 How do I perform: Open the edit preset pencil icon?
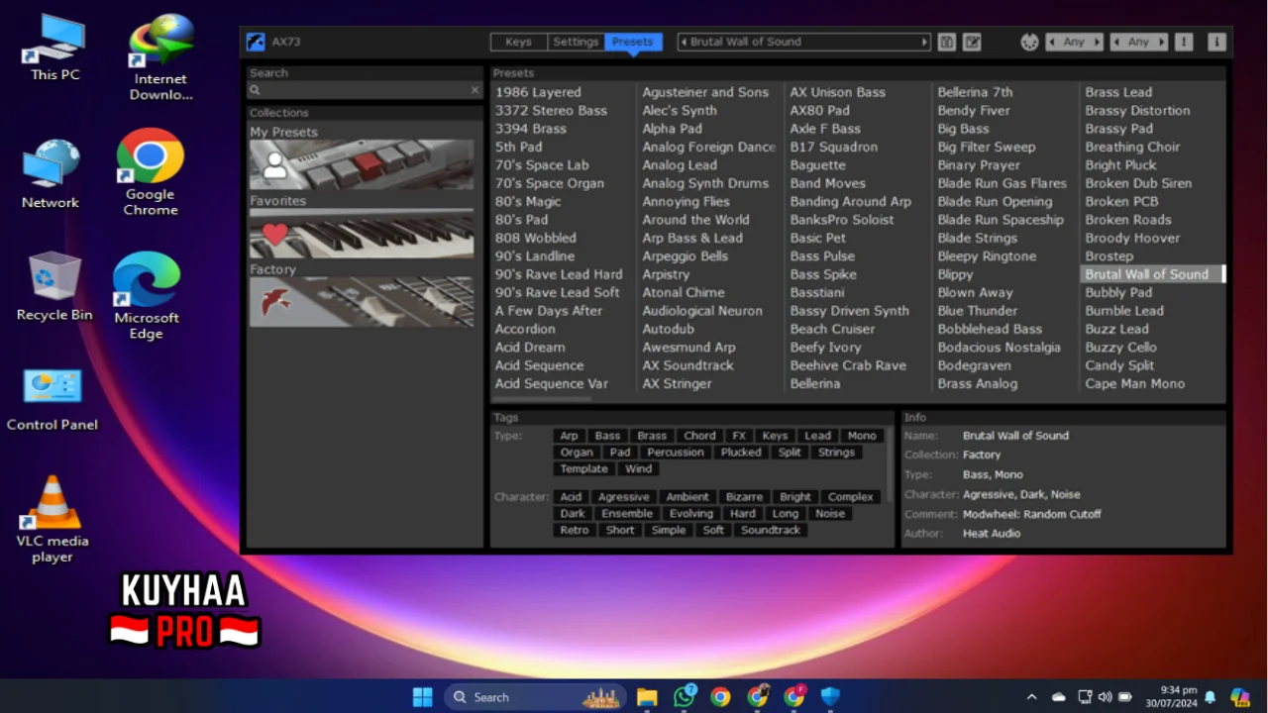pos(973,42)
